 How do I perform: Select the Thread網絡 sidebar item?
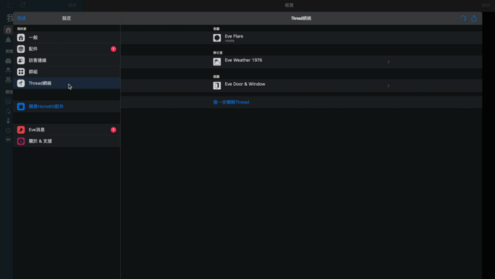point(67,83)
